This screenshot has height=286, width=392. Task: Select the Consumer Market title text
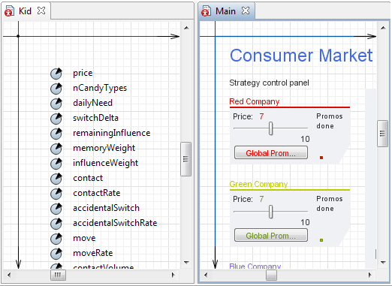[x=301, y=56]
